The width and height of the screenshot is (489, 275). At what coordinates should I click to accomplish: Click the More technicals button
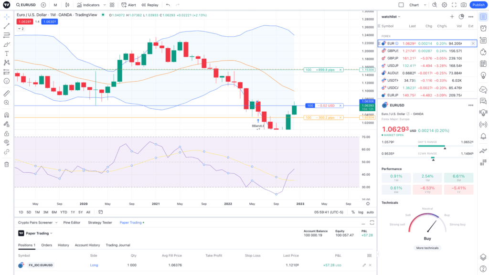(x=427, y=248)
